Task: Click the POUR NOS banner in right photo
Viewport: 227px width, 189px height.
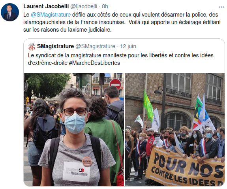Action: coord(185,167)
